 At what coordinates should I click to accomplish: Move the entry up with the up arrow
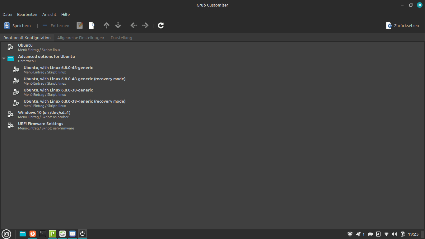(x=106, y=26)
